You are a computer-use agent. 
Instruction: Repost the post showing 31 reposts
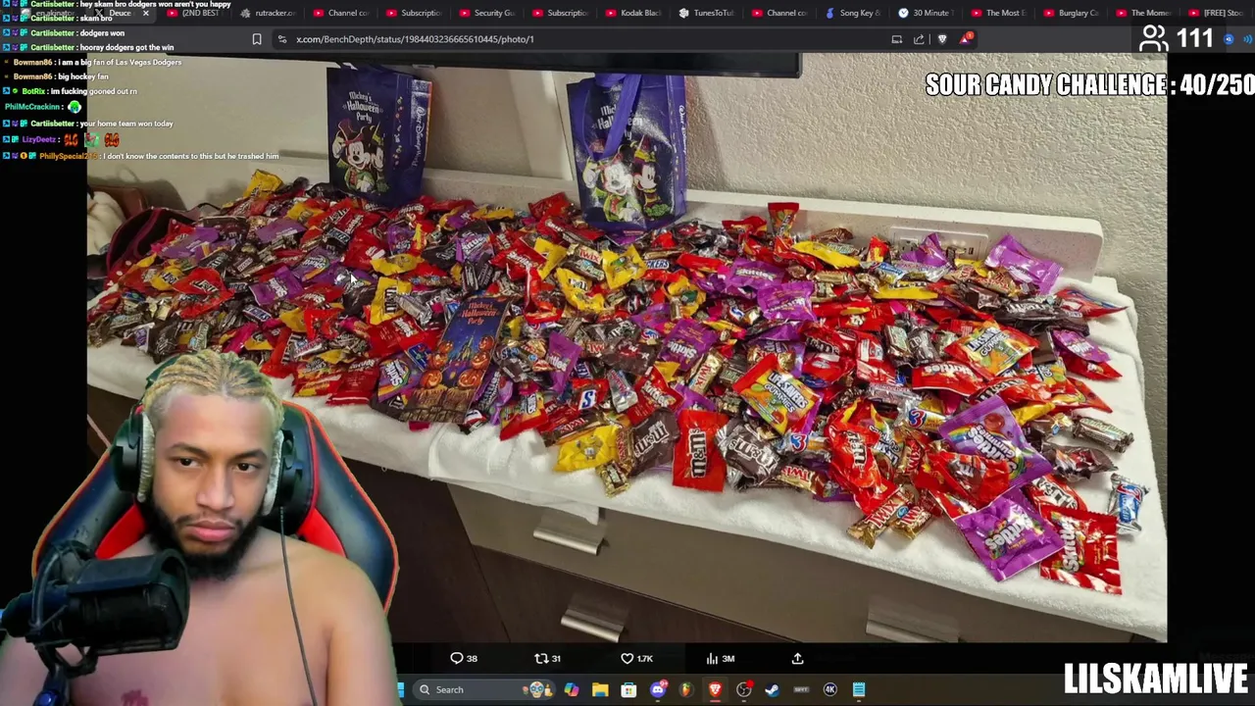click(547, 658)
